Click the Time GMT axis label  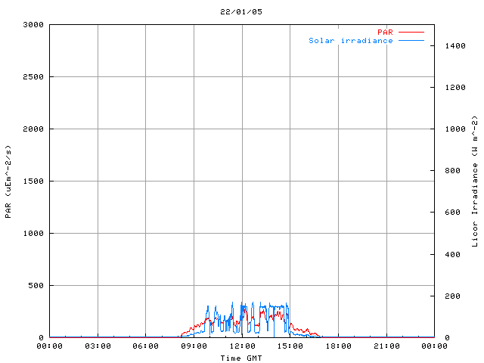241,358
